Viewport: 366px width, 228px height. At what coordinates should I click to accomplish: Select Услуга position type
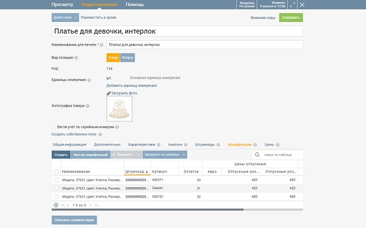click(x=127, y=58)
